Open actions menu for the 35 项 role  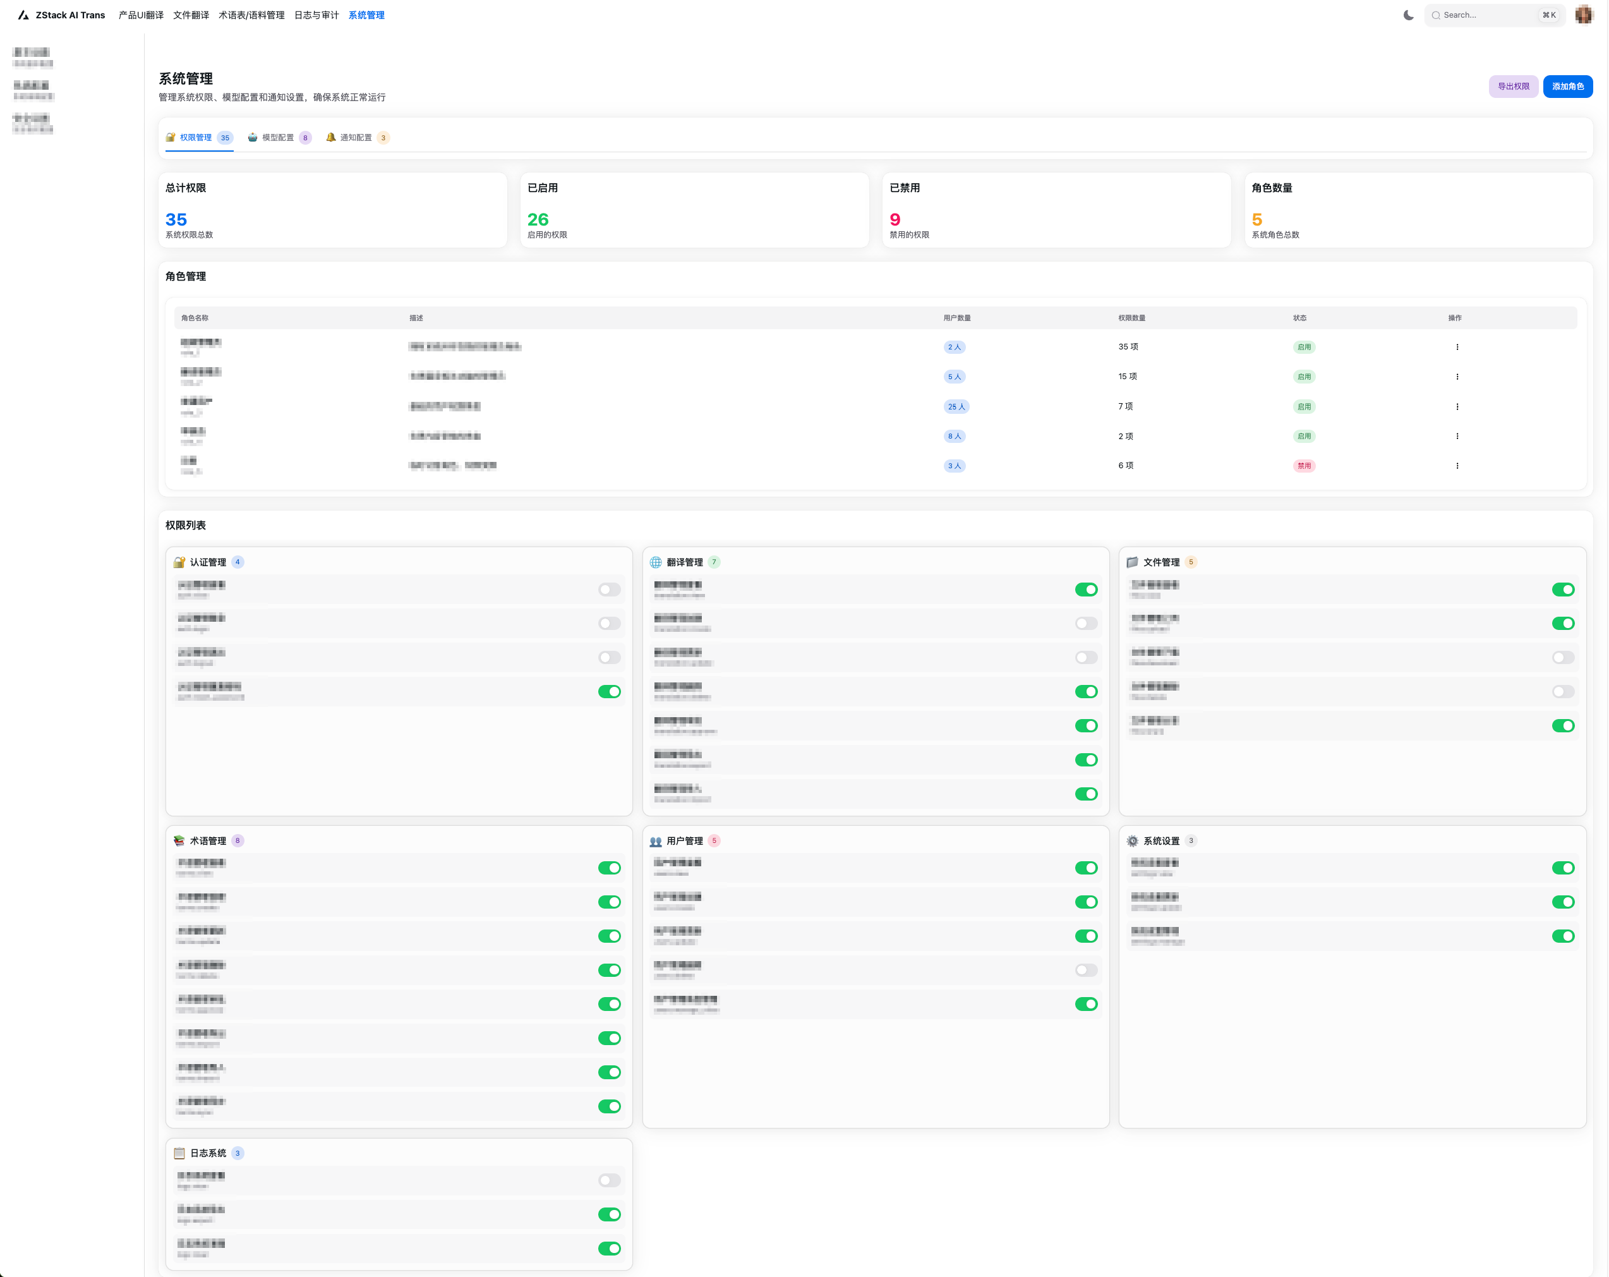tap(1457, 347)
